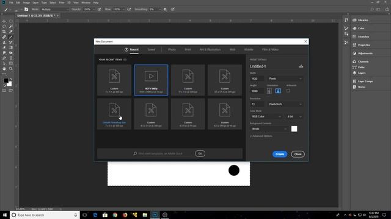Toggle Quick Mask mode
The image size is (391, 219).
4,91
